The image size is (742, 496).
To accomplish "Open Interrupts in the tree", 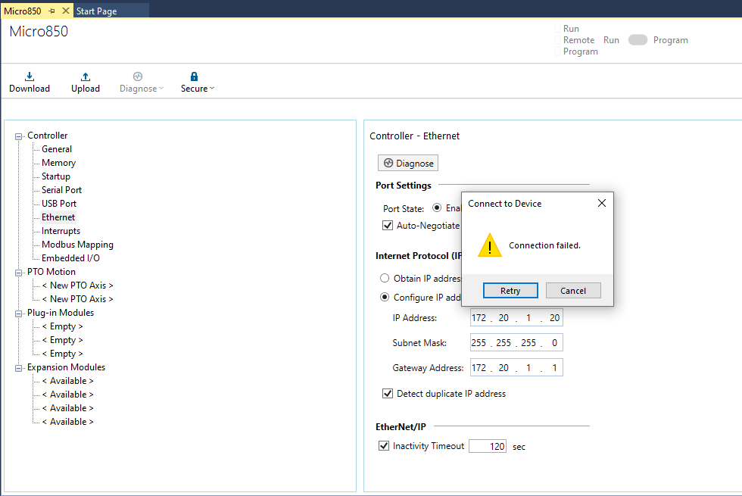I will (x=61, y=231).
